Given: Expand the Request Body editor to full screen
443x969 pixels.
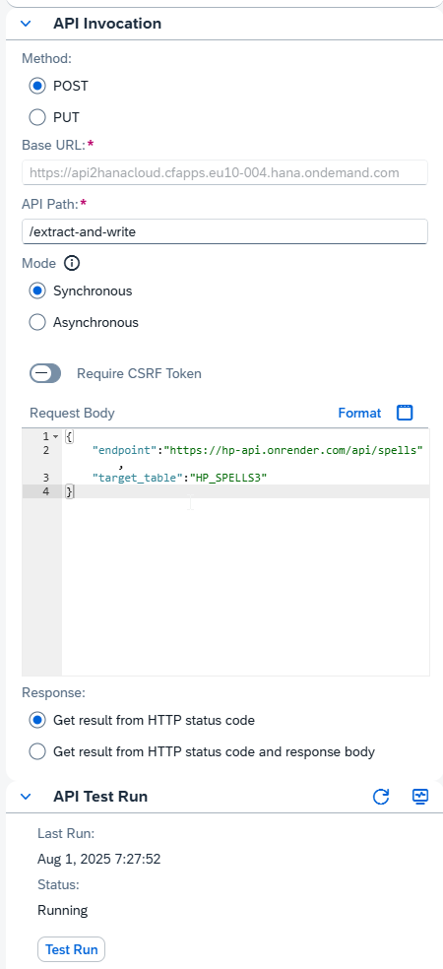Looking at the screenshot, I should (405, 413).
